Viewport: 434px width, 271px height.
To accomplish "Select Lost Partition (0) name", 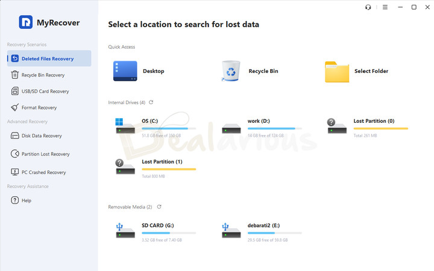I will coord(374,121).
